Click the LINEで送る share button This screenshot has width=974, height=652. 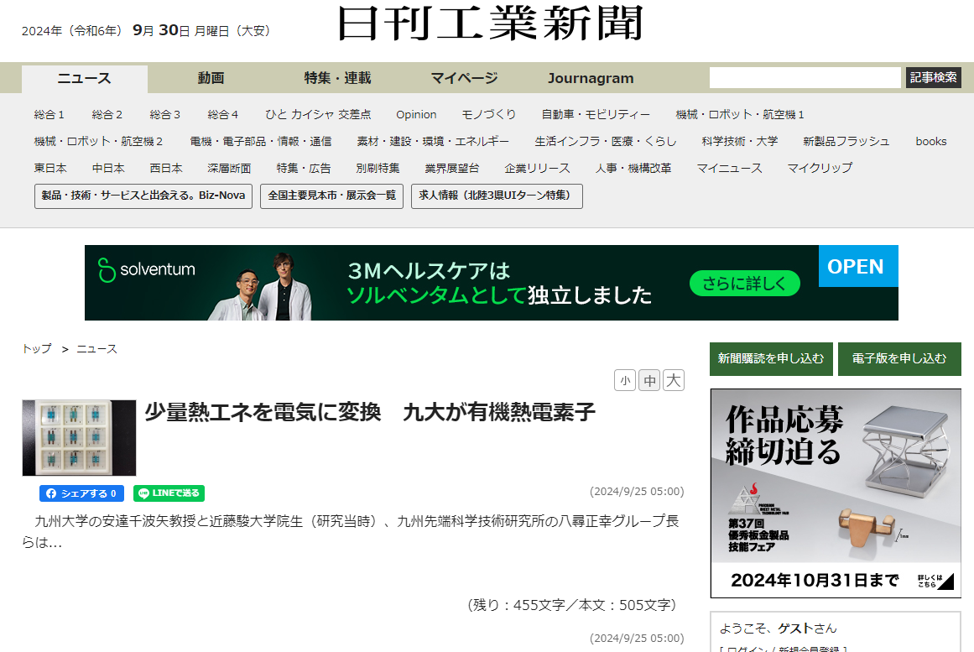(169, 493)
